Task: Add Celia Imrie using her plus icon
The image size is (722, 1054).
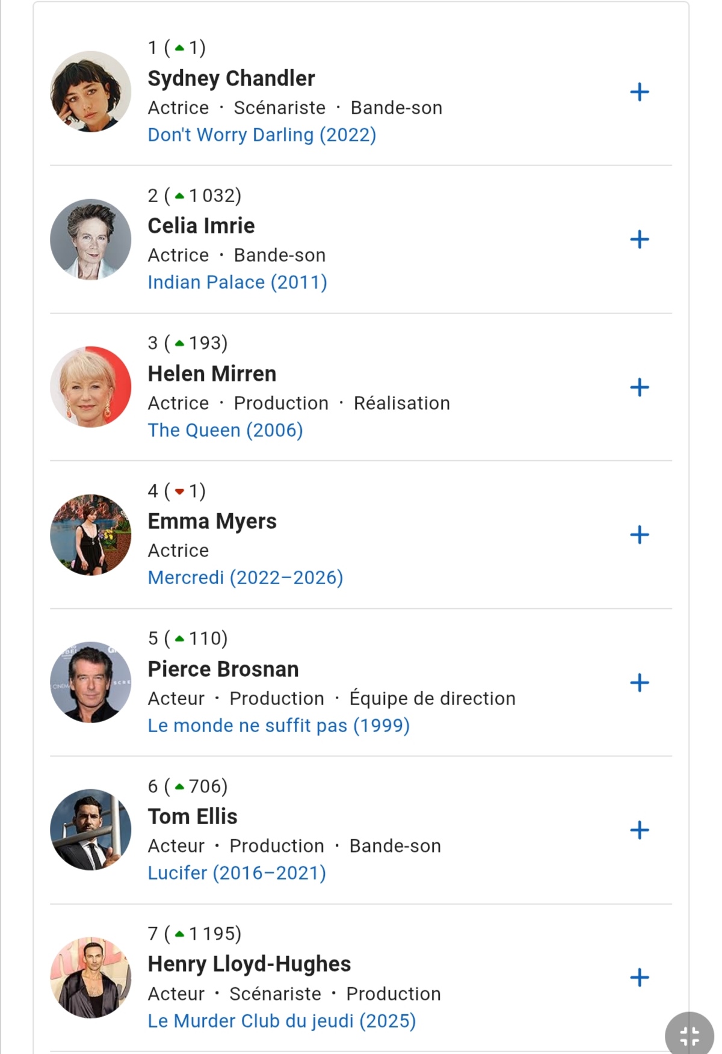Action: pyautogui.click(x=639, y=239)
